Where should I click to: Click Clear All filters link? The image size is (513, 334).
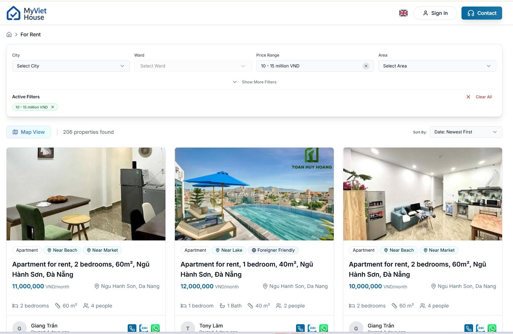click(479, 97)
